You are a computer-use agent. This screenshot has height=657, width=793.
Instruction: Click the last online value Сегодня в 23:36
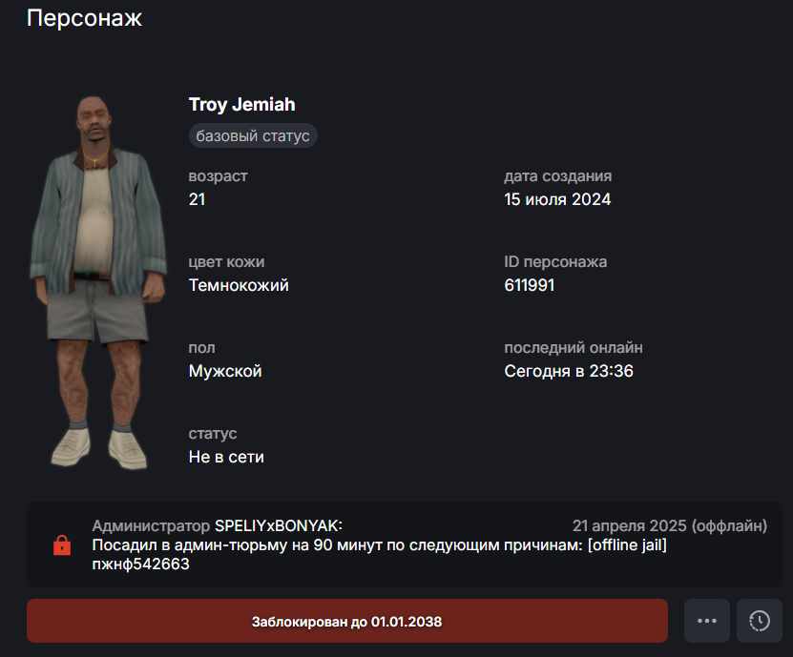pos(569,371)
